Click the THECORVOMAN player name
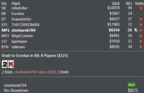This screenshot has height=93, width=144. coord(25,25)
